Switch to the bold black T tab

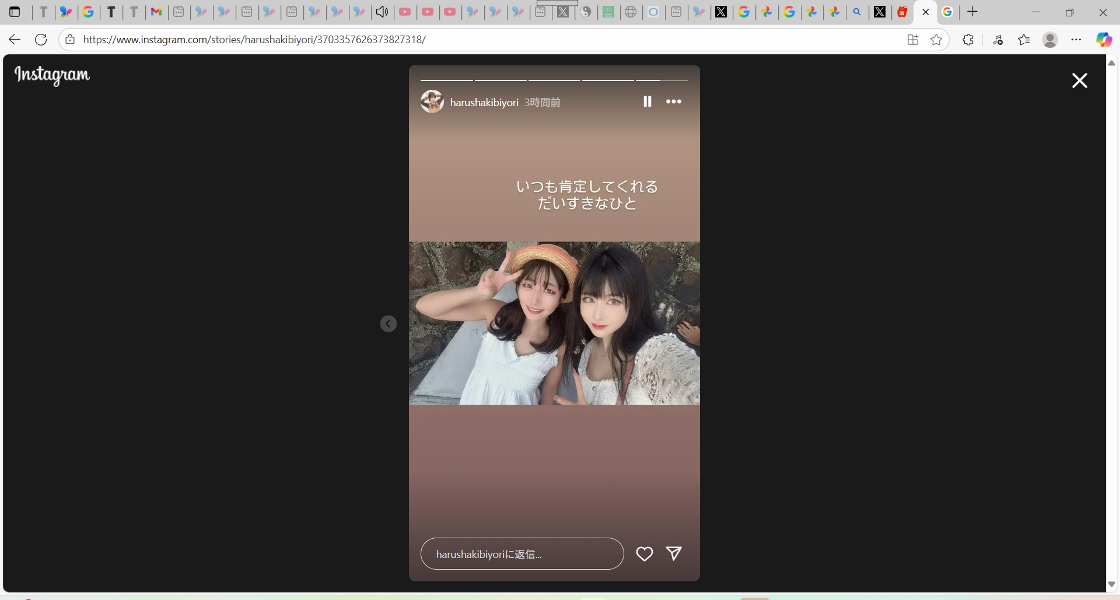(x=111, y=12)
